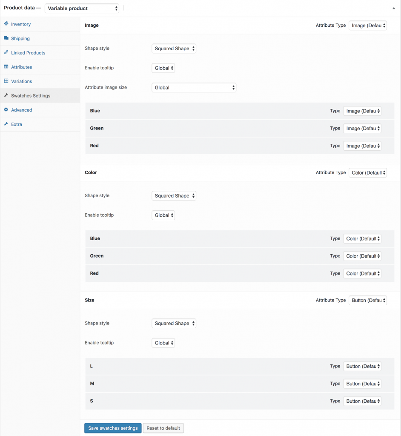Open Shape style dropdown under Image
The image size is (401, 436).
click(x=174, y=48)
